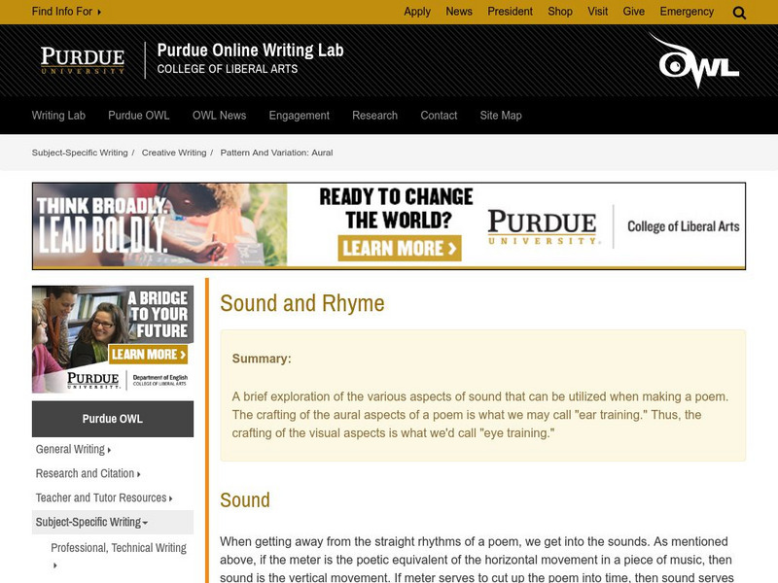Click Learn More in the sidebar ad
Screen dimensions: 778x583
coord(148,354)
